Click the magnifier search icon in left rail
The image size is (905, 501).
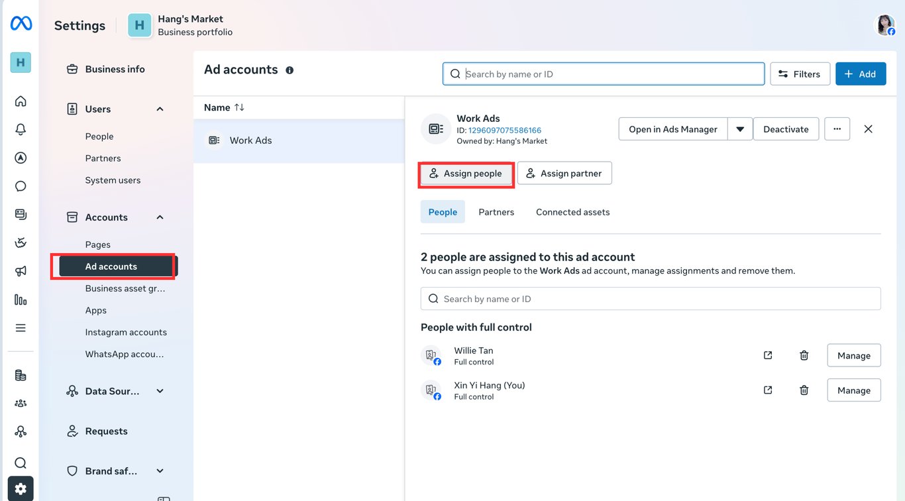21,463
